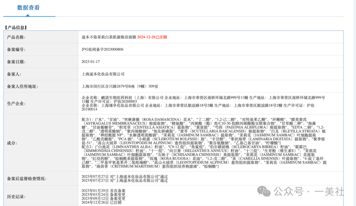Screen dimensions: 356x206
Task: Click the 产品名称 row label
Action: 16,37
